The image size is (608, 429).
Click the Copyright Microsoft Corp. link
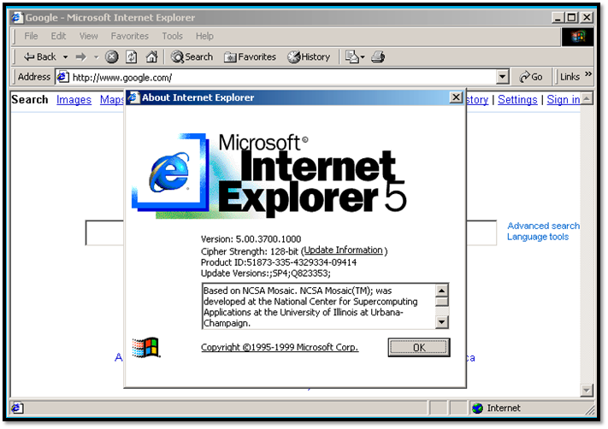[280, 347]
